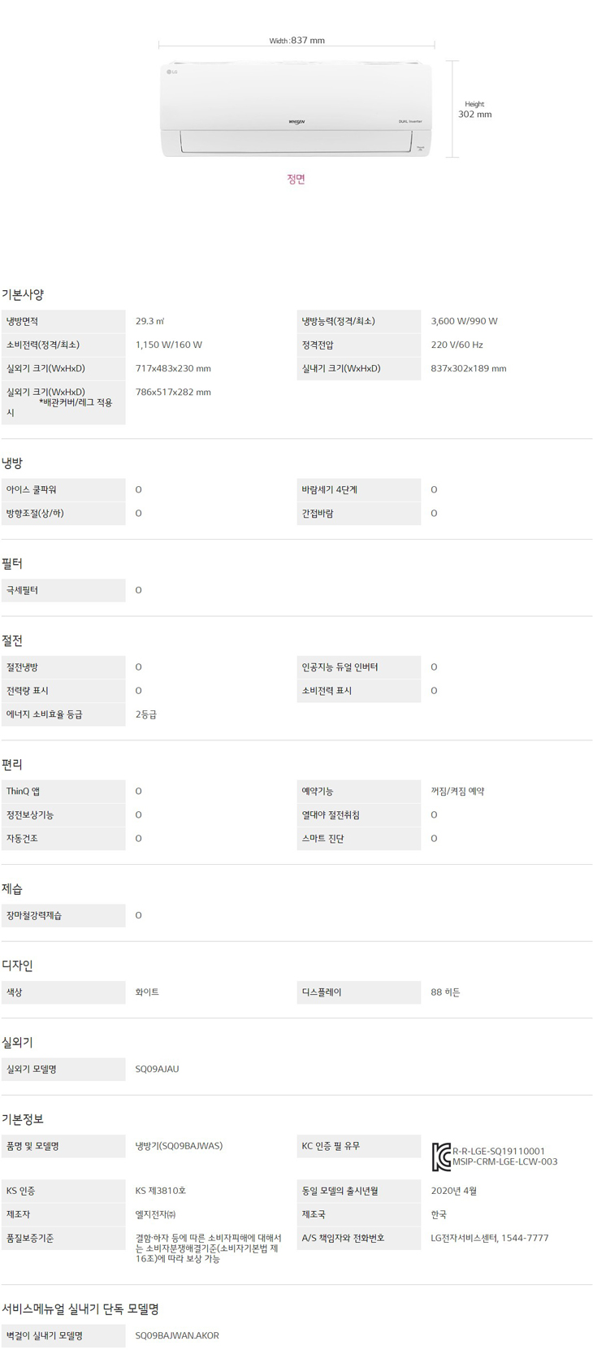Click the LG전자서비스센터 1544-7777 phone text
Image resolution: width=593 pixels, height=1350 pixels.
click(489, 1238)
